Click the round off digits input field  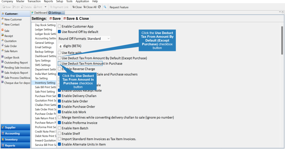coord(60,46)
